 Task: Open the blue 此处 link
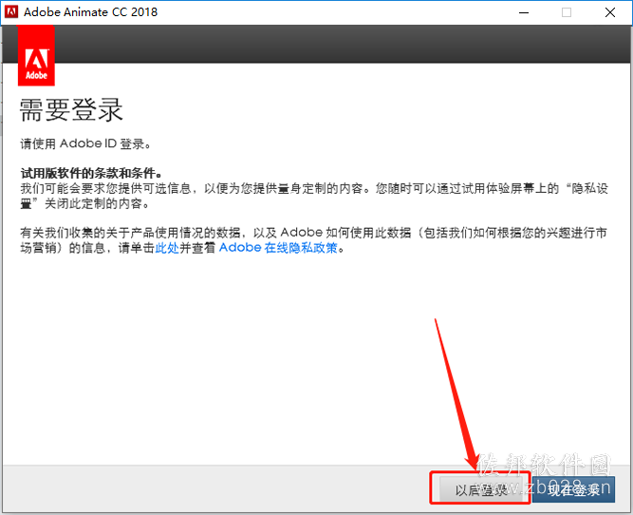tap(167, 248)
